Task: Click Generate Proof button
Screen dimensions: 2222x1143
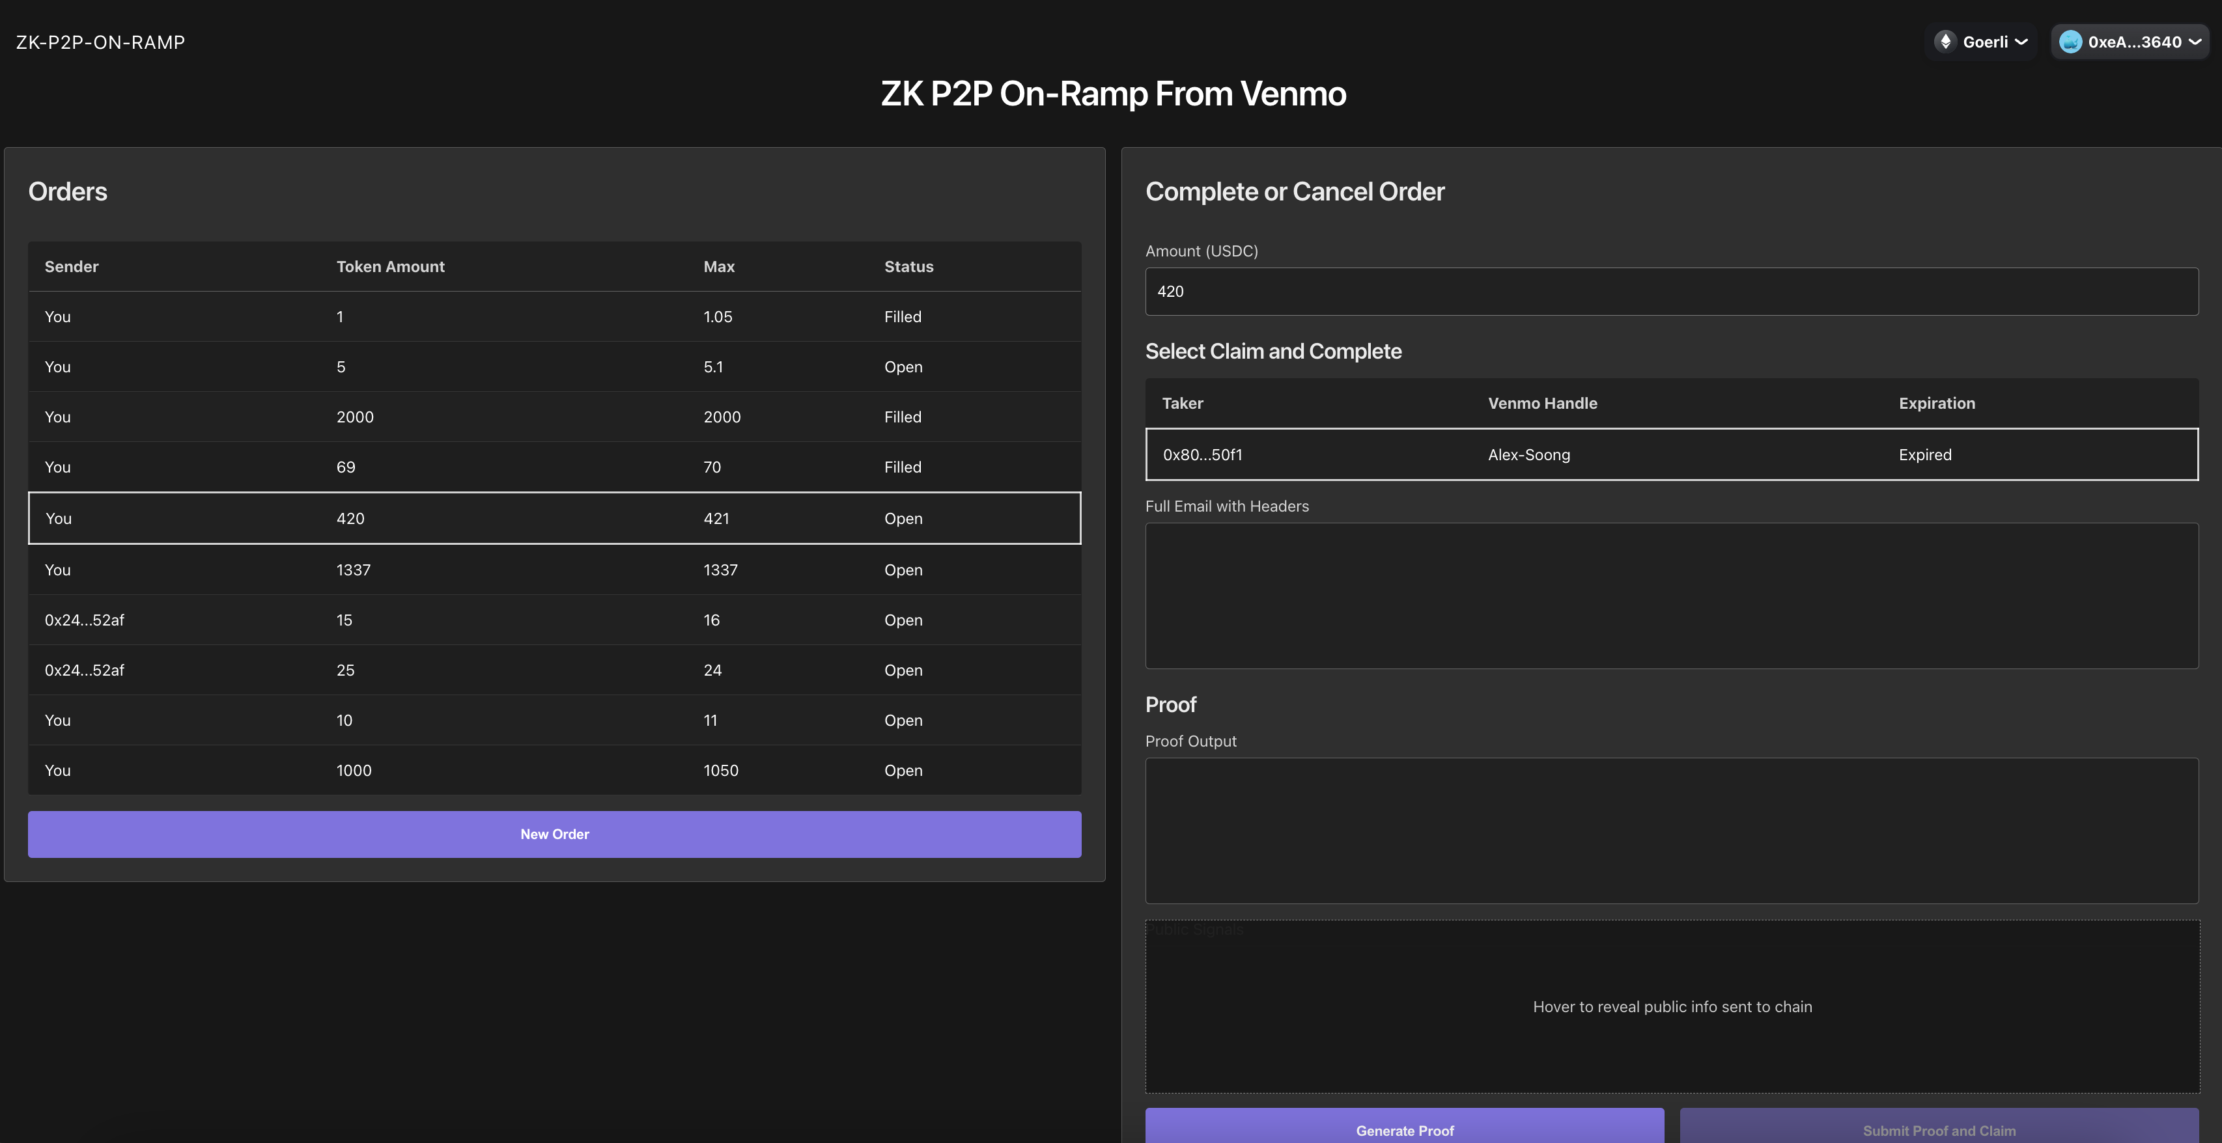Action: coord(1403,1129)
